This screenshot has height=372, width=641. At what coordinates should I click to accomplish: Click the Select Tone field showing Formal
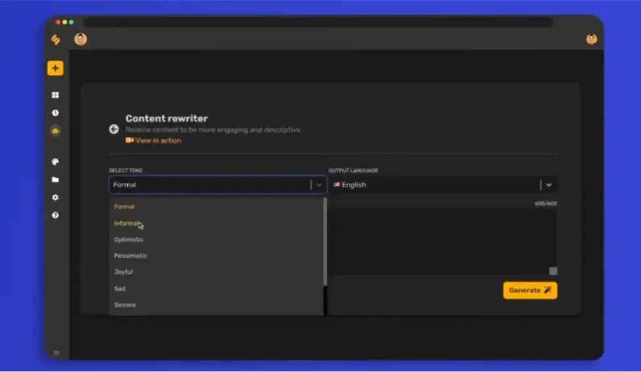click(x=218, y=185)
